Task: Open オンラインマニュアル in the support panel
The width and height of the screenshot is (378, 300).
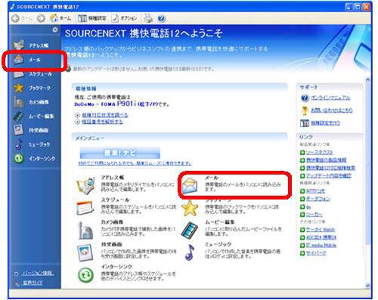Action: (x=330, y=97)
